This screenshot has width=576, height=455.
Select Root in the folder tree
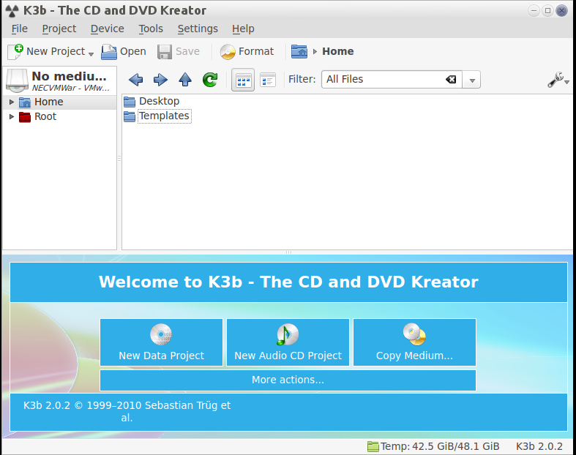tap(45, 117)
